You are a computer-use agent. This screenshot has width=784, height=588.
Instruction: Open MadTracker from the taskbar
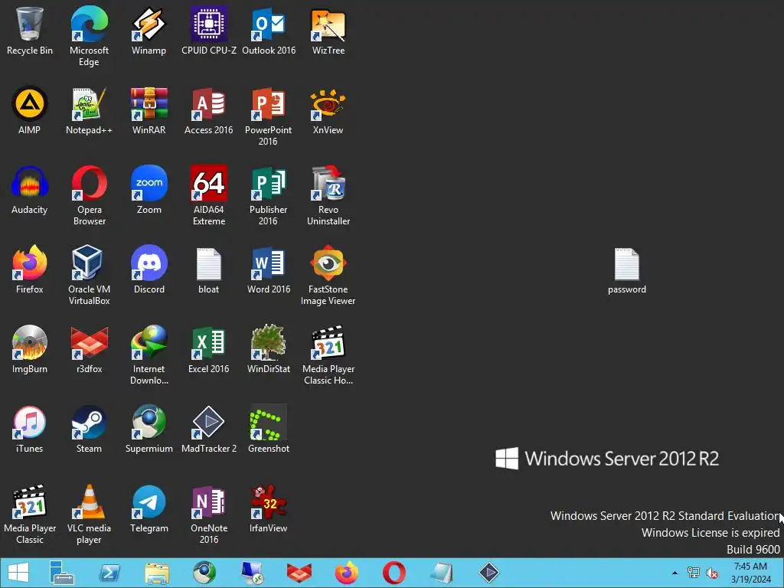[489, 573]
